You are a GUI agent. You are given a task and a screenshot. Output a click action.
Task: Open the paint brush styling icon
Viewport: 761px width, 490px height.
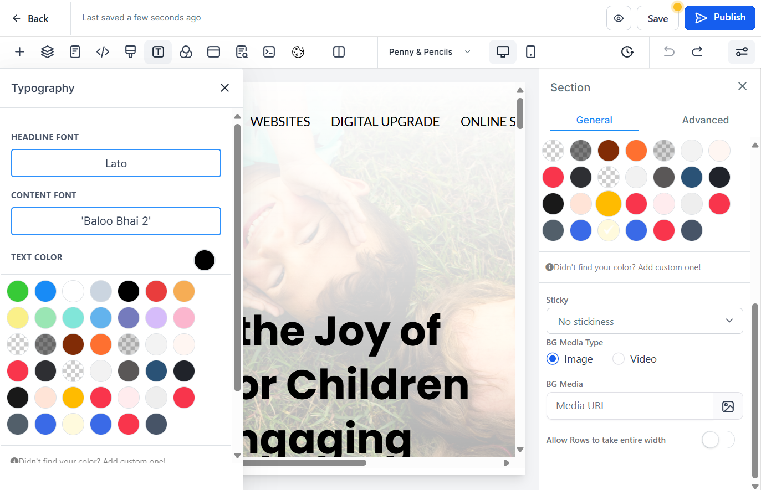(x=130, y=52)
